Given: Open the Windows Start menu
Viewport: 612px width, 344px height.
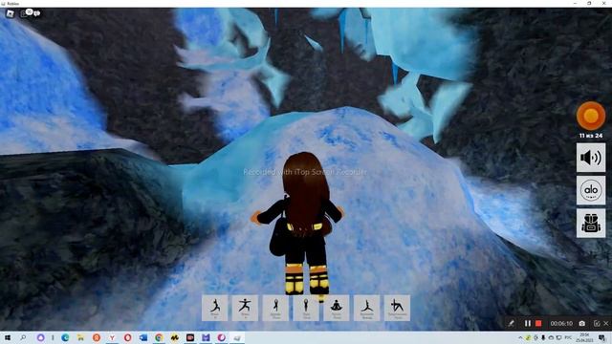Looking at the screenshot, I should tap(8, 337).
